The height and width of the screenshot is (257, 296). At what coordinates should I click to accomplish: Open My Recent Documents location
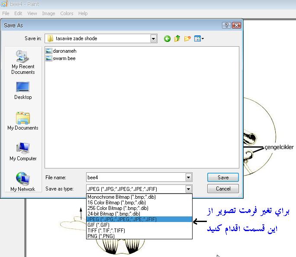tap(23, 62)
